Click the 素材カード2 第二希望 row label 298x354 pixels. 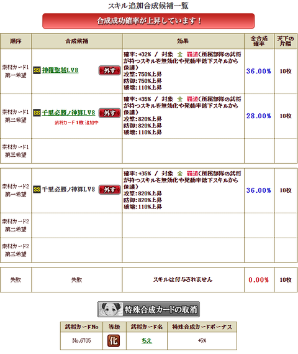[x=16, y=226]
